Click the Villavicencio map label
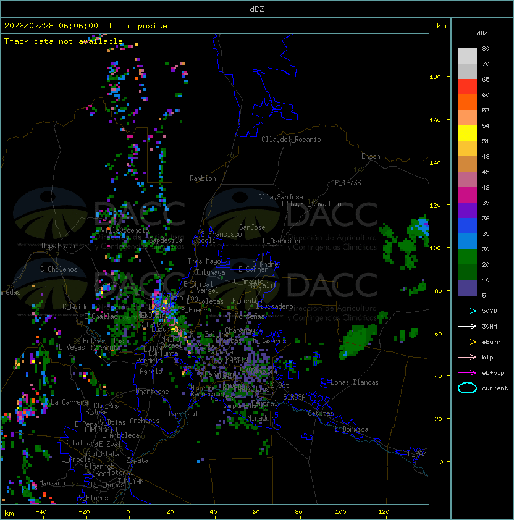Viewport: 514px width, 520px height. (125, 230)
